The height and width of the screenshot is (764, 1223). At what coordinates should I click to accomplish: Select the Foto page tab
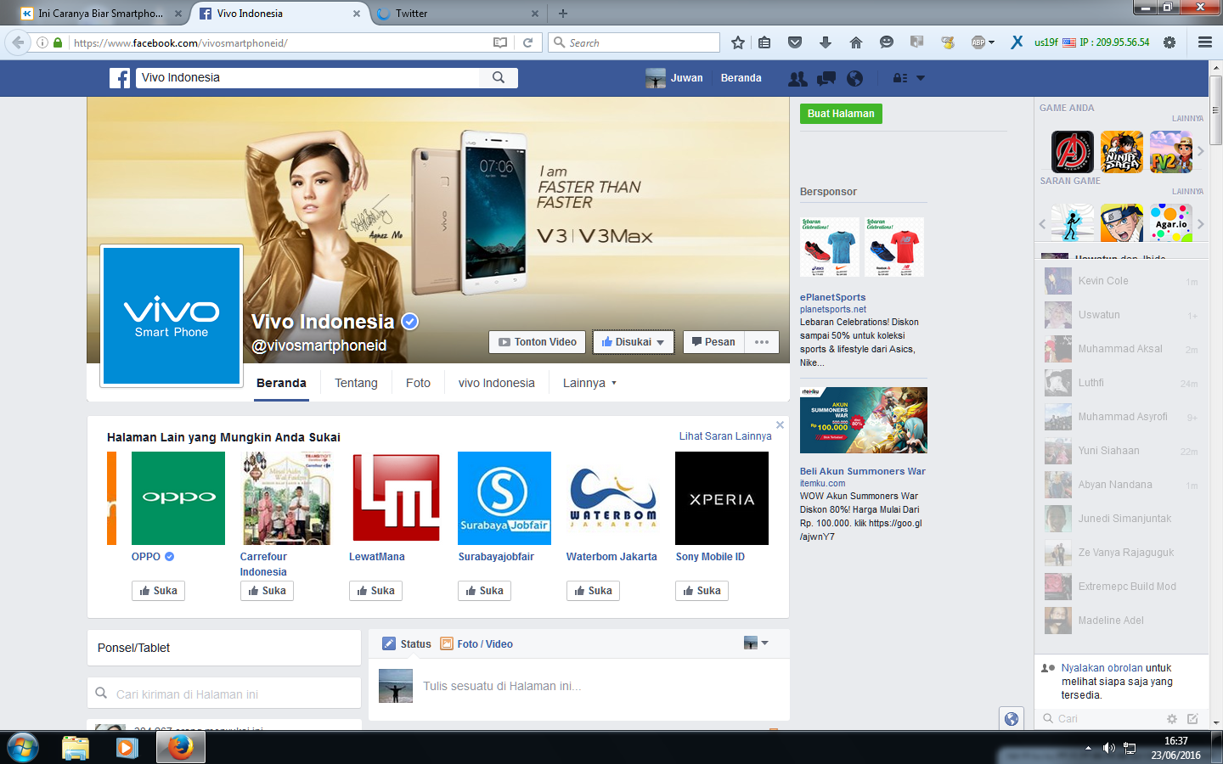[418, 383]
